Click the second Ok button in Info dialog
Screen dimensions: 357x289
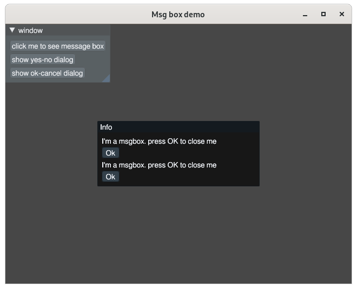click(x=110, y=177)
